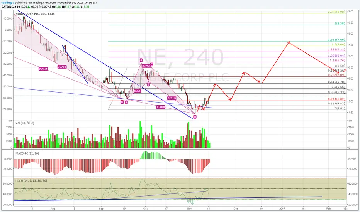Click the pattern point X marker
Viewport: 360px width, 212px height.
tap(126, 102)
